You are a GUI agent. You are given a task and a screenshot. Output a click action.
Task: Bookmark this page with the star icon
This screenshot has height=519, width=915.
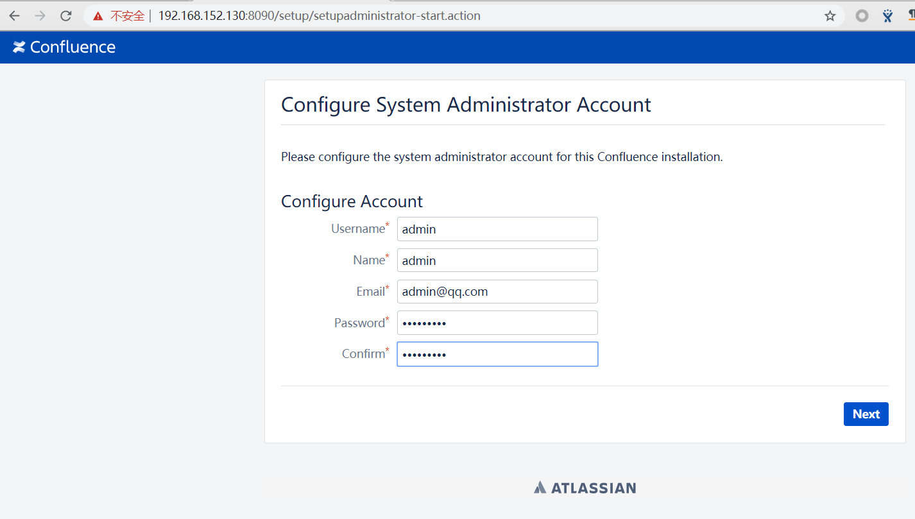[x=830, y=16]
